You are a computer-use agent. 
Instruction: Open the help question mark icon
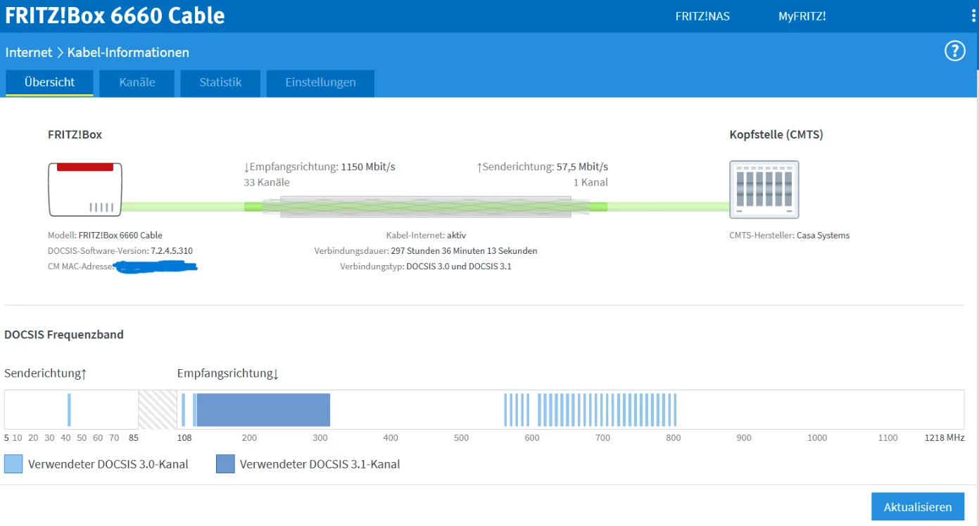point(954,51)
